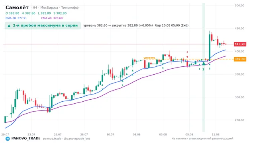This screenshot has height=143, width=255.
Task: Click the 11.08 date axis label
Action: pyautogui.click(x=216, y=134)
